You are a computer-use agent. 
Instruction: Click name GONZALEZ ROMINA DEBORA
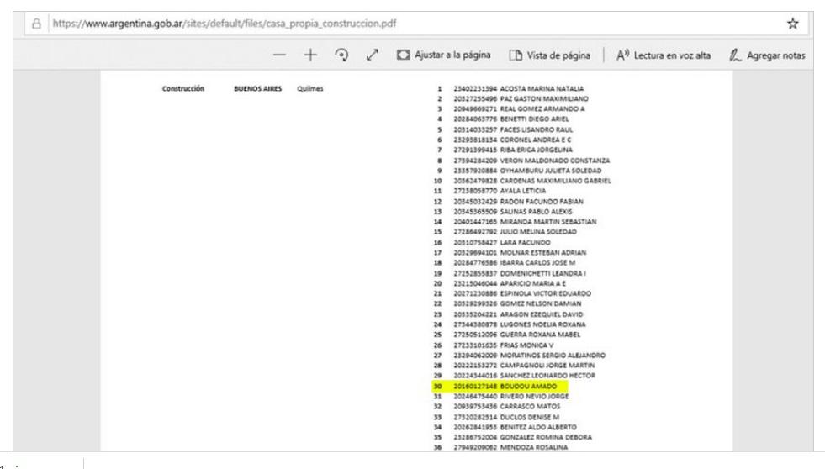click(x=546, y=437)
